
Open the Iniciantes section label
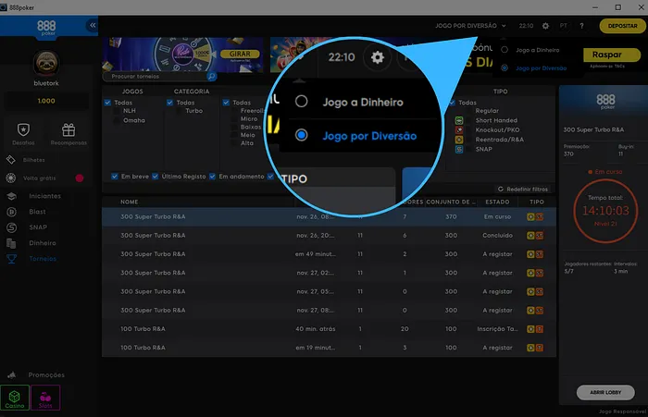pos(44,196)
